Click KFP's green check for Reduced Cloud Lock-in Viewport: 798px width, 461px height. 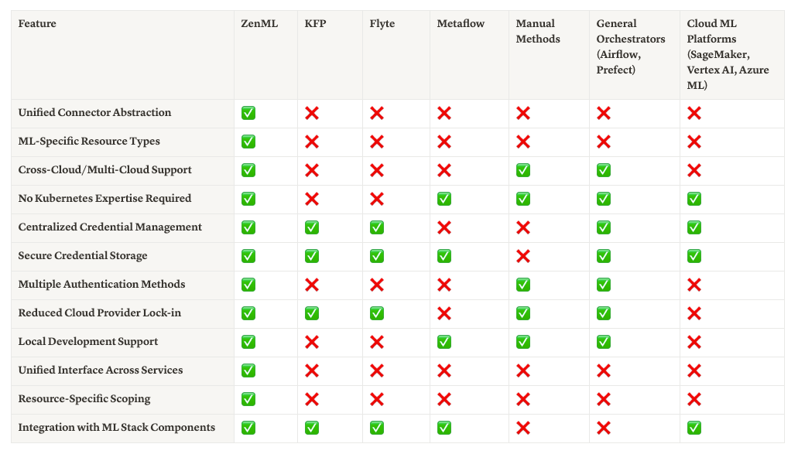click(312, 313)
